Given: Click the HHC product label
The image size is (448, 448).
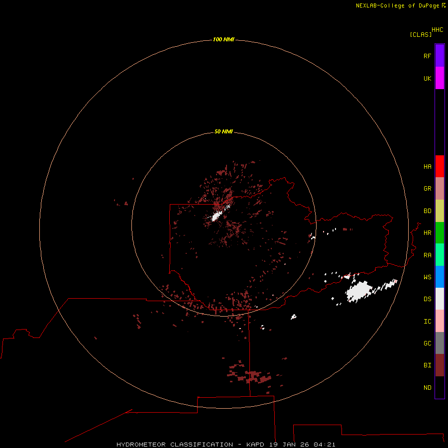Looking at the screenshot, I should [x=437, y=30].
